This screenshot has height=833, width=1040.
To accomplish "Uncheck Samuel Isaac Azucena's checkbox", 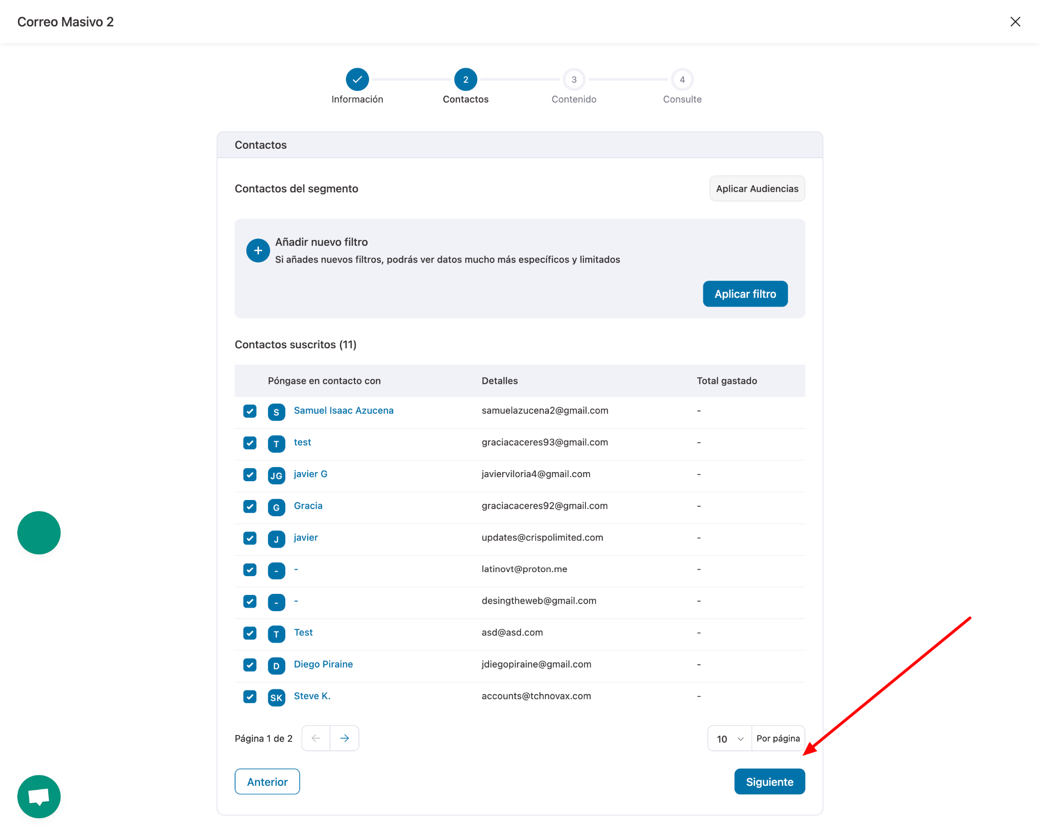I will click(250, 411).
